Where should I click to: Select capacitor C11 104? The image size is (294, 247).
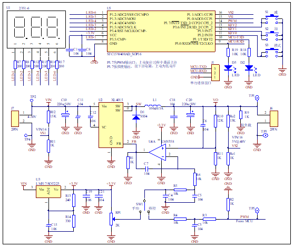(x=78, y=117)
